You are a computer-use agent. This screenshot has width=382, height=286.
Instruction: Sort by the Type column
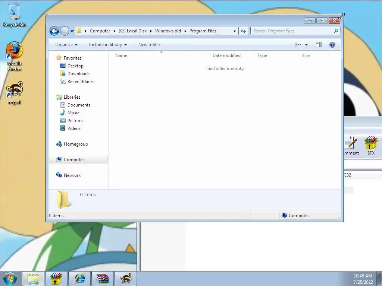tap(277, 55)
